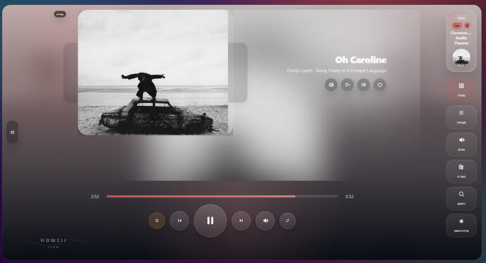Screen dimensions: 486x263
Task: Click the red pill badge in zone card
Action: point(458,26)
